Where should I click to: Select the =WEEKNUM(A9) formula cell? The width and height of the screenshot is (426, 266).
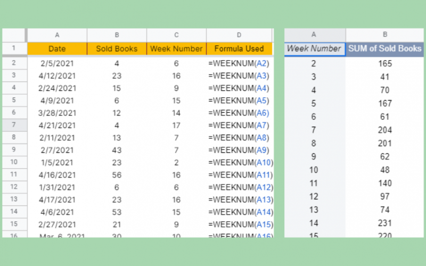(x=239, y=150)
